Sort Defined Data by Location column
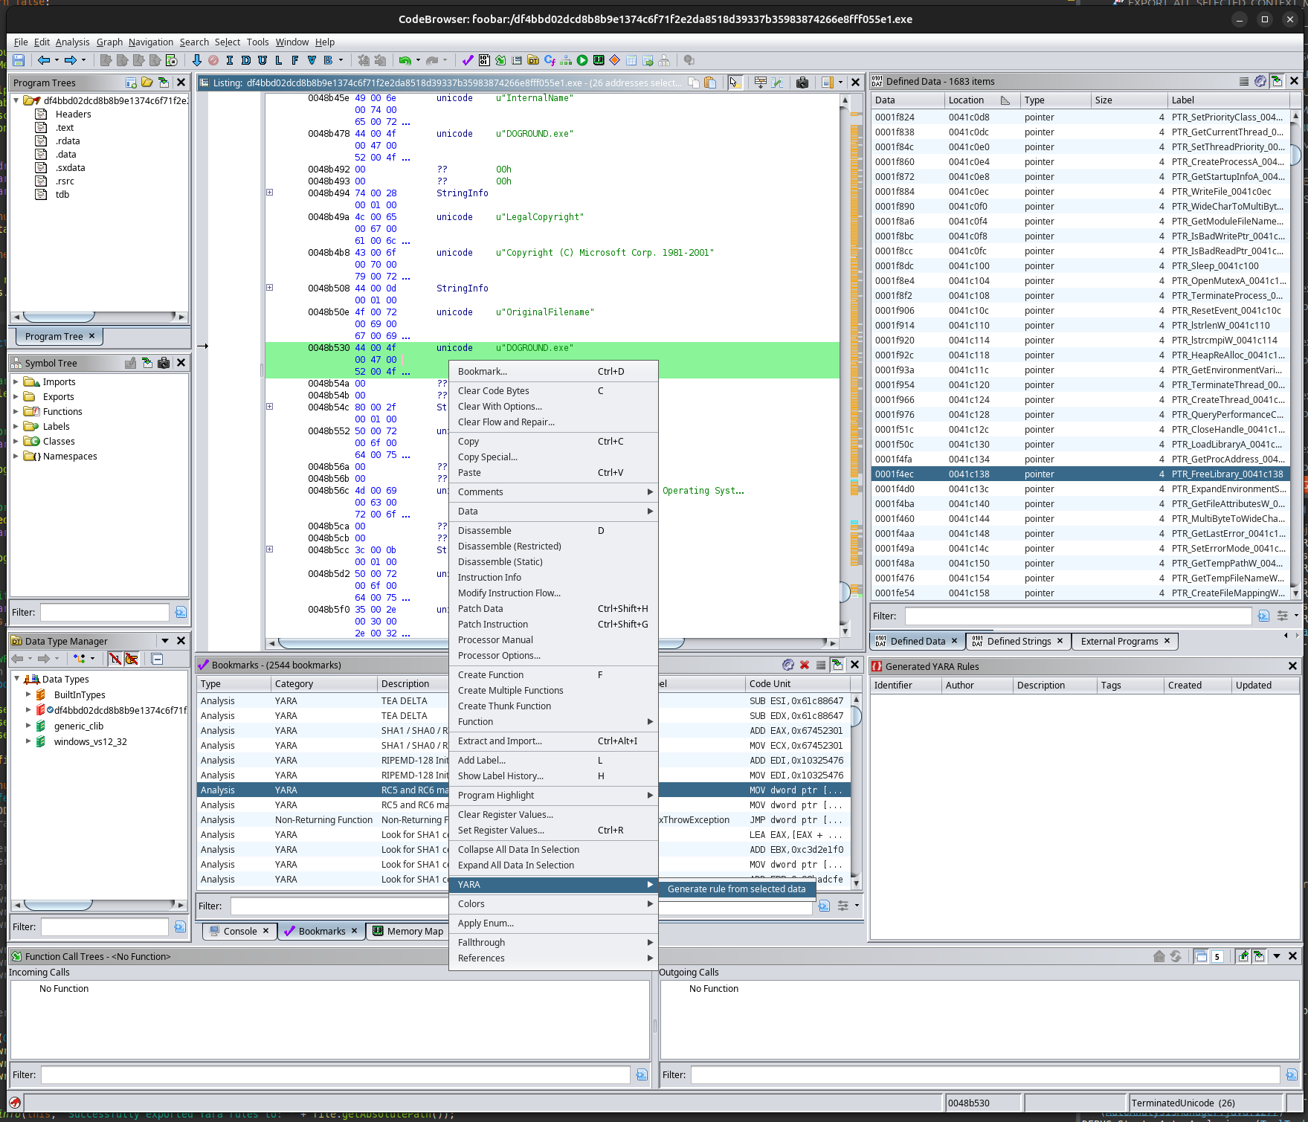 tap(980, 100)
